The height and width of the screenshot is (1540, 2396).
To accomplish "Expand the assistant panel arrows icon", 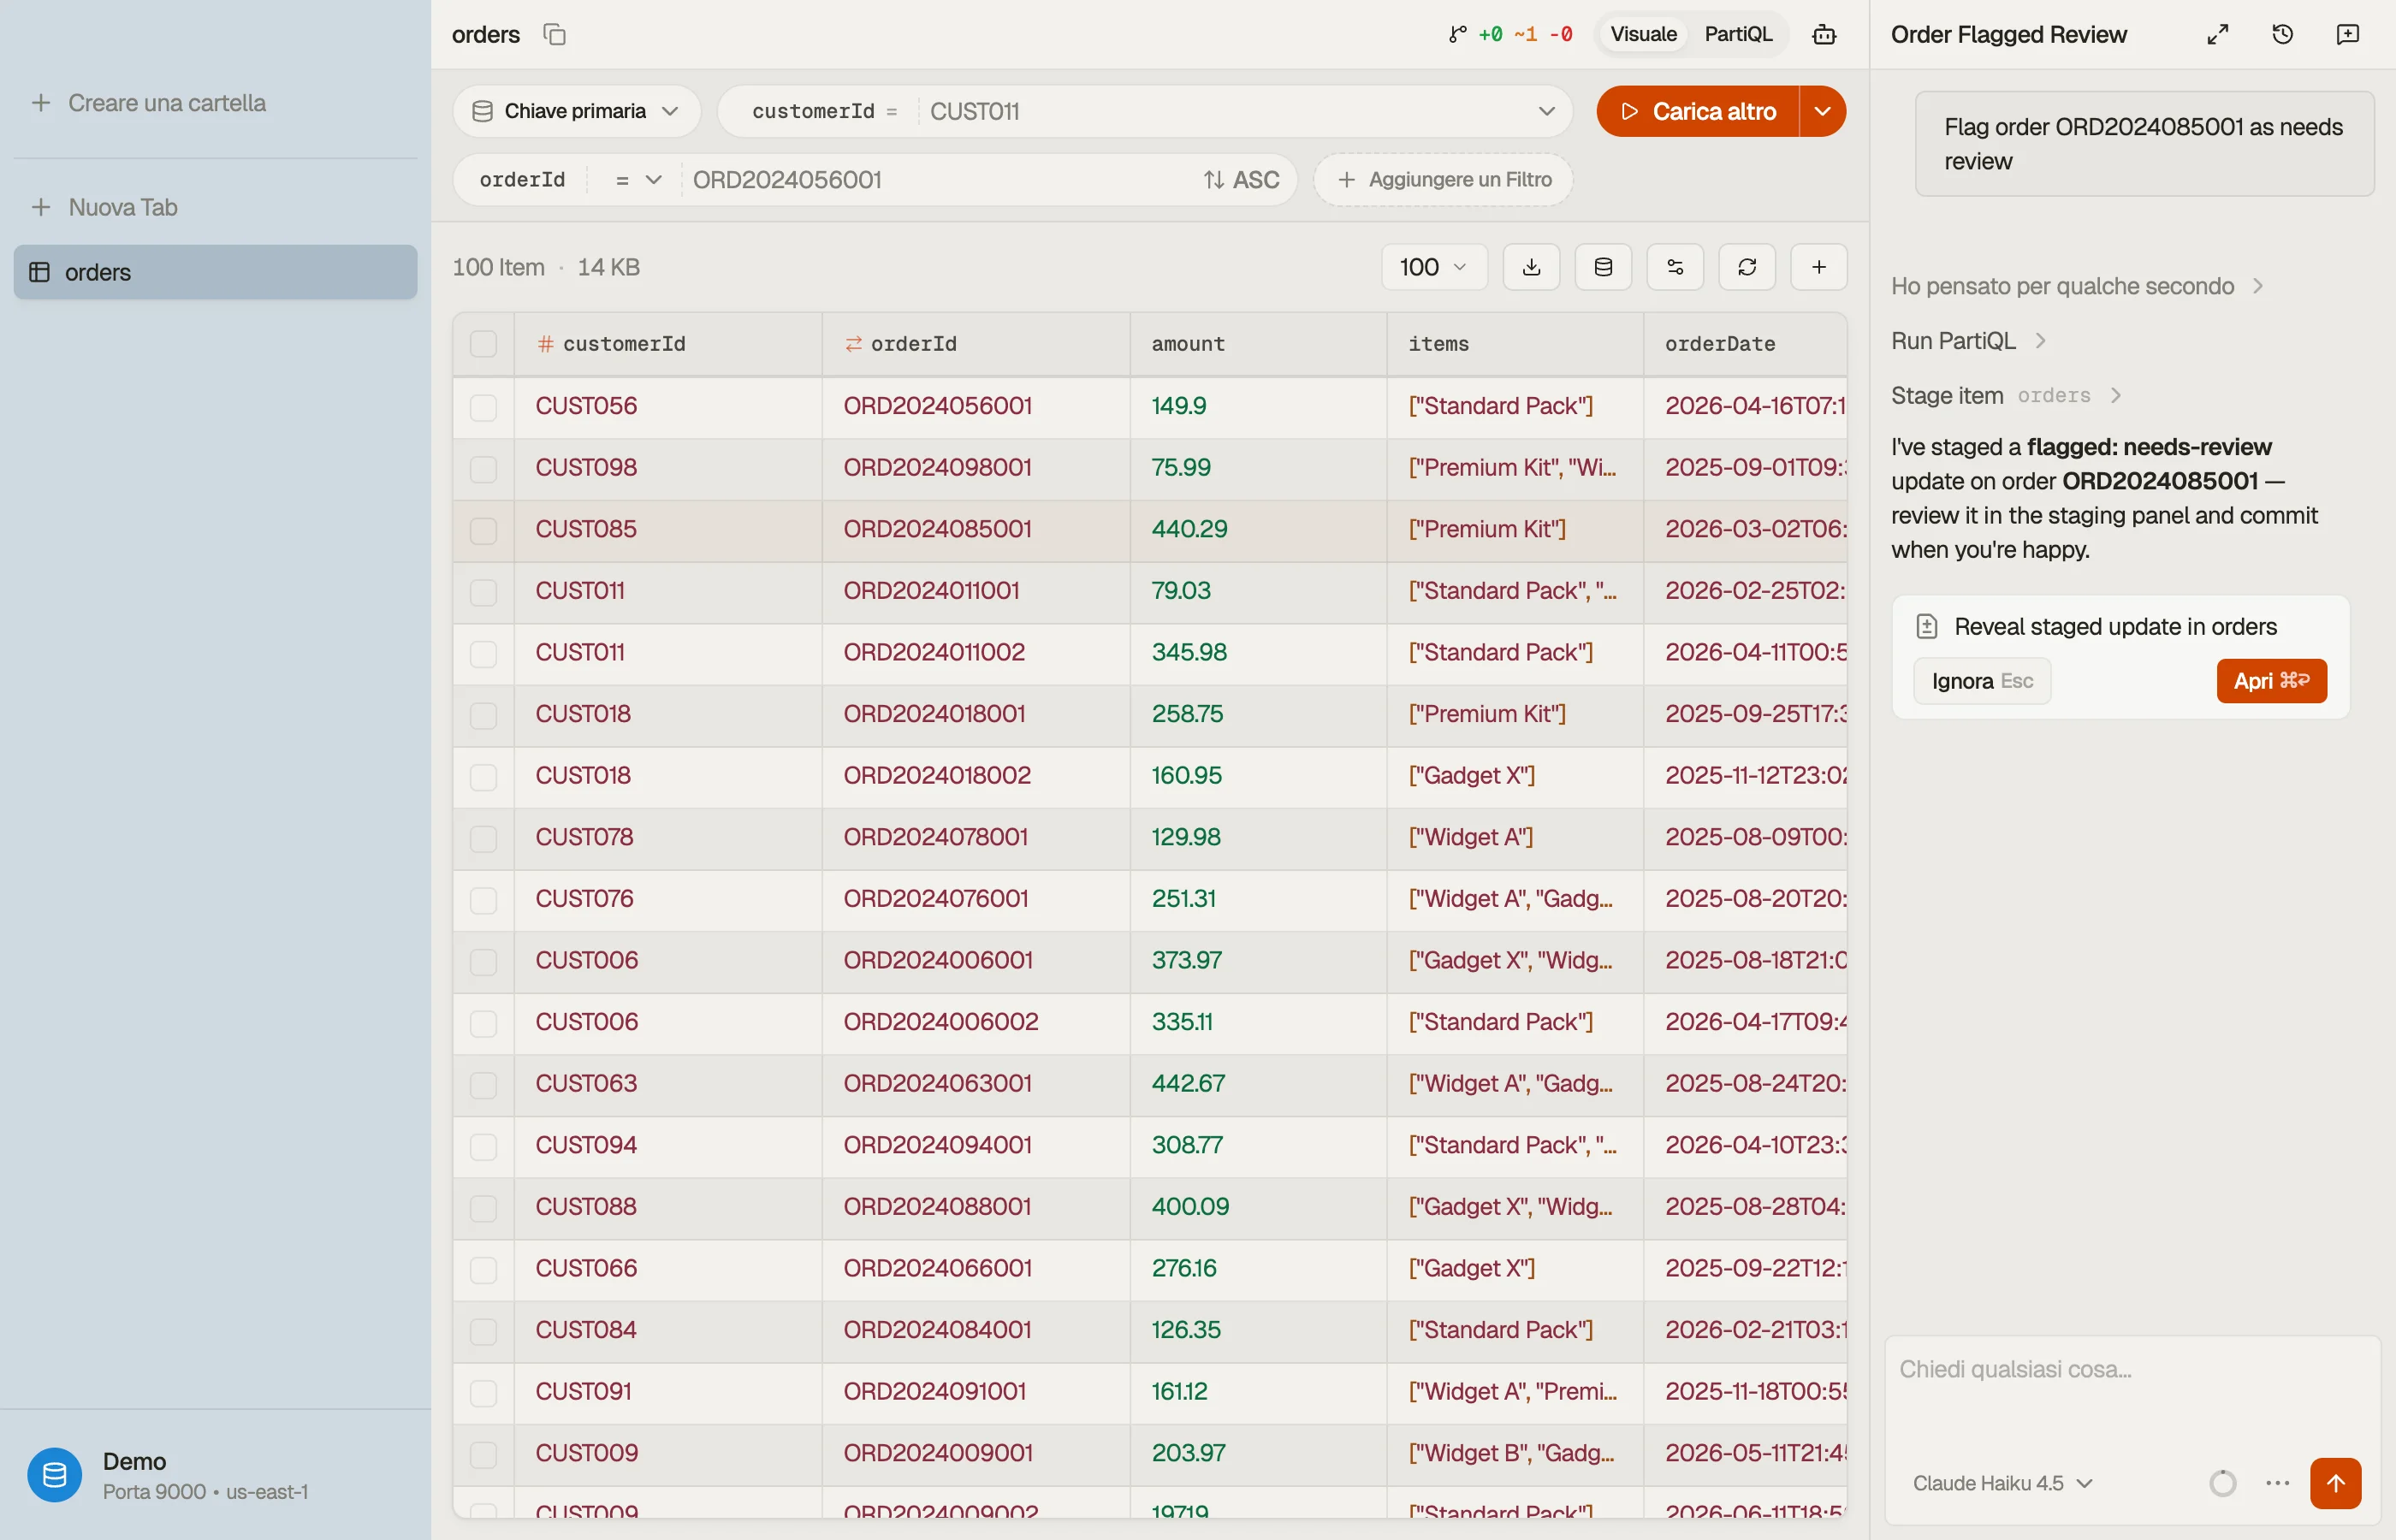I will click(2217, 35).
